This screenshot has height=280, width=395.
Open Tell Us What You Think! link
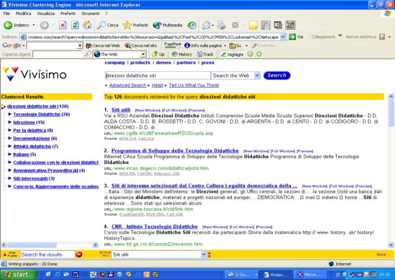coord(194,85)
